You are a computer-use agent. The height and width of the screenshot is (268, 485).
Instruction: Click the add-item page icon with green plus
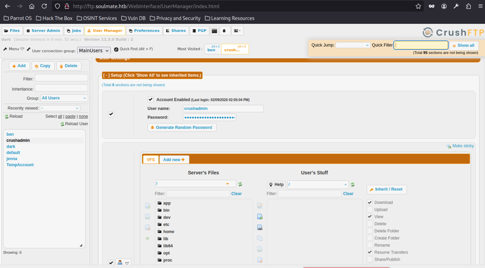click(260, 217)
